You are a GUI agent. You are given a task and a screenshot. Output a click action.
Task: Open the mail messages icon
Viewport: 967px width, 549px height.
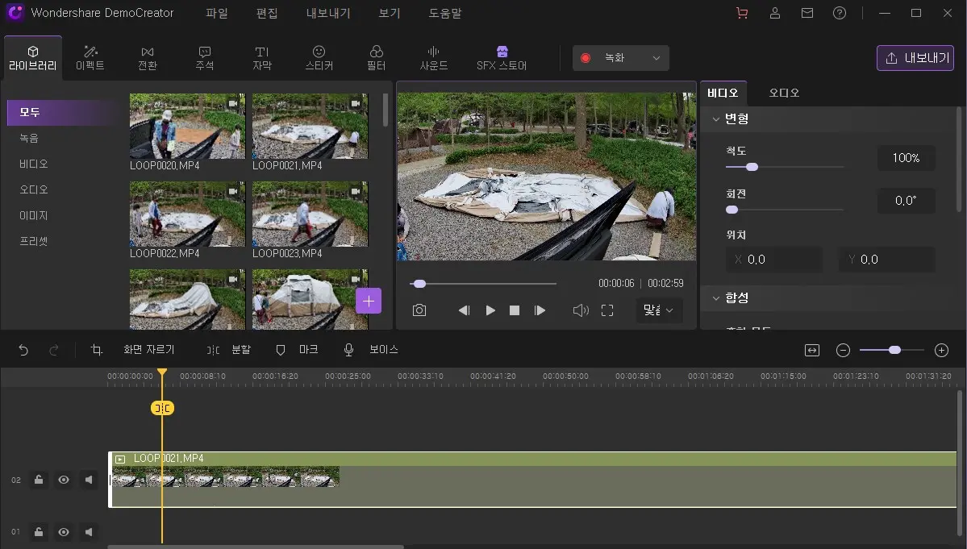(x=807, y=13)
